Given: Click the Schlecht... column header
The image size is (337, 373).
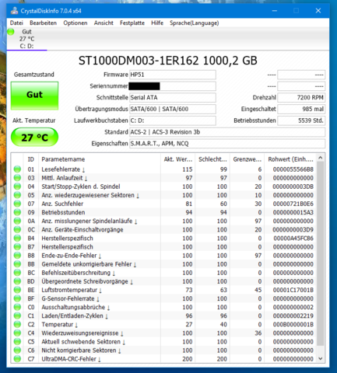Looking at the screenshot, I should 212,159.
